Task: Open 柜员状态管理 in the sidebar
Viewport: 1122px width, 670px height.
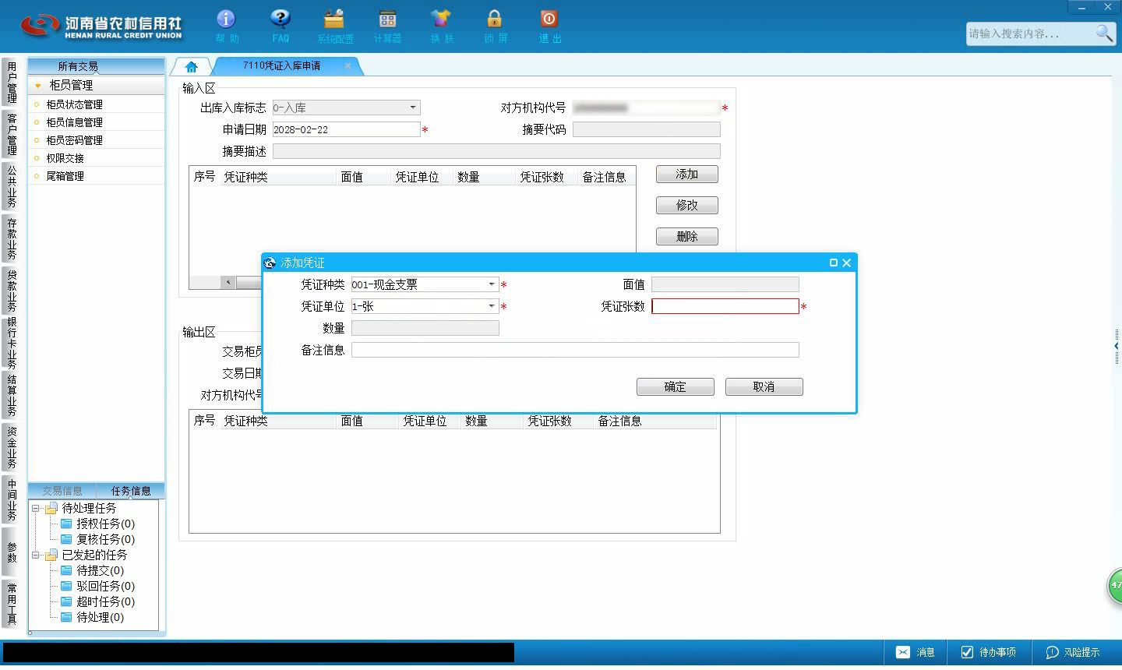Action: (x=74, y=104)
